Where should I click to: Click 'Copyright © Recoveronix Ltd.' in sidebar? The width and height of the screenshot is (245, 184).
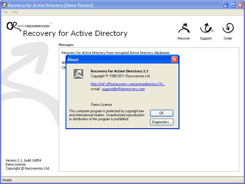point(28,168)
